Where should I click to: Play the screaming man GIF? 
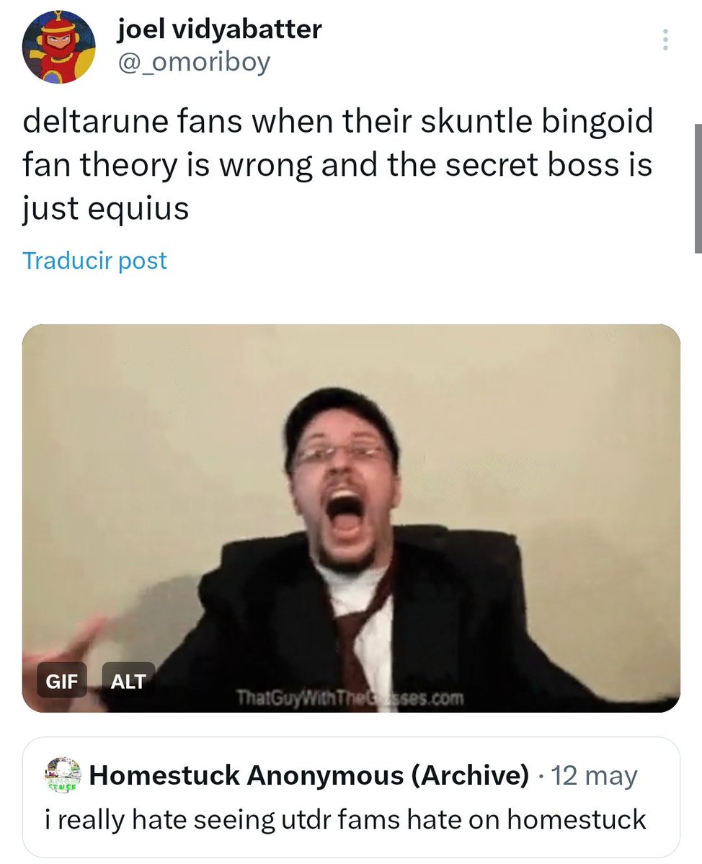tap(351, 518)
